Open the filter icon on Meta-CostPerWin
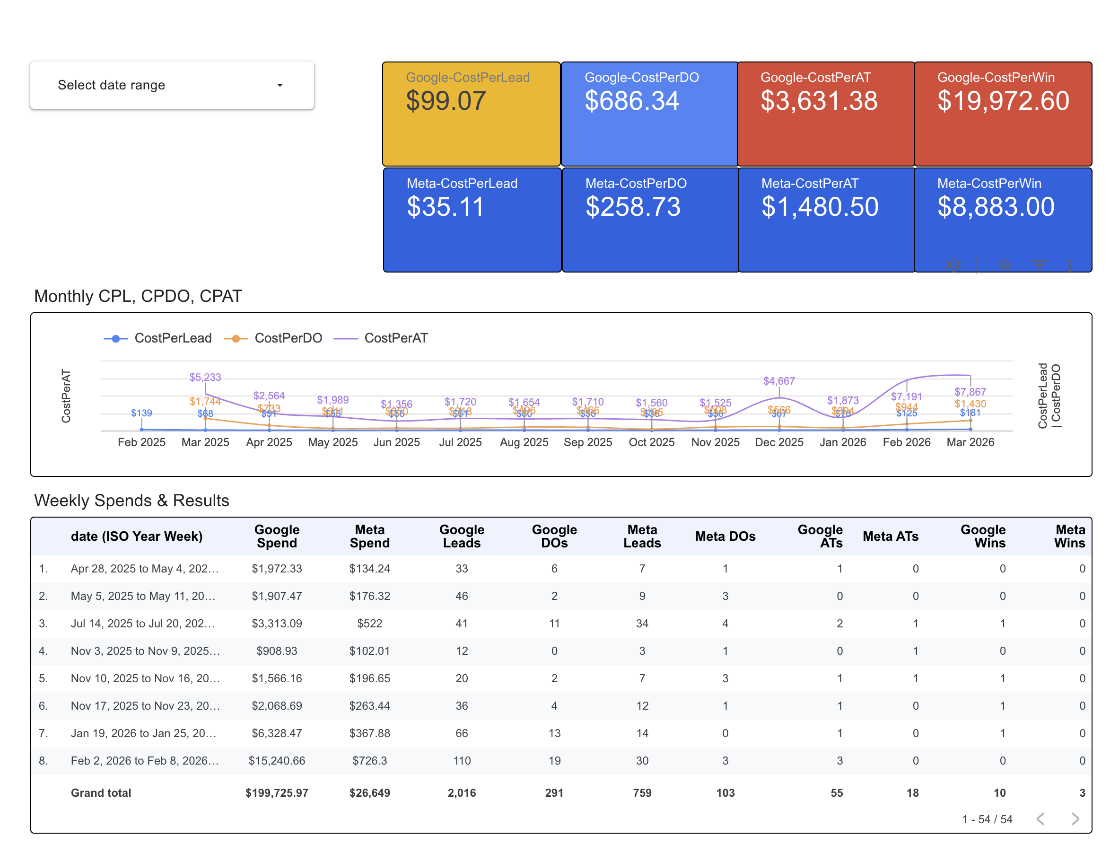The height and width of the screenshot is (845, 1119). point(1039,264)
